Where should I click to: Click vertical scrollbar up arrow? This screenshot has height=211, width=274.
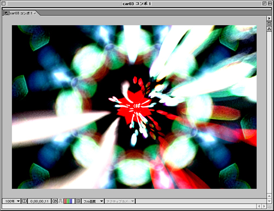(x=269, y=196)
